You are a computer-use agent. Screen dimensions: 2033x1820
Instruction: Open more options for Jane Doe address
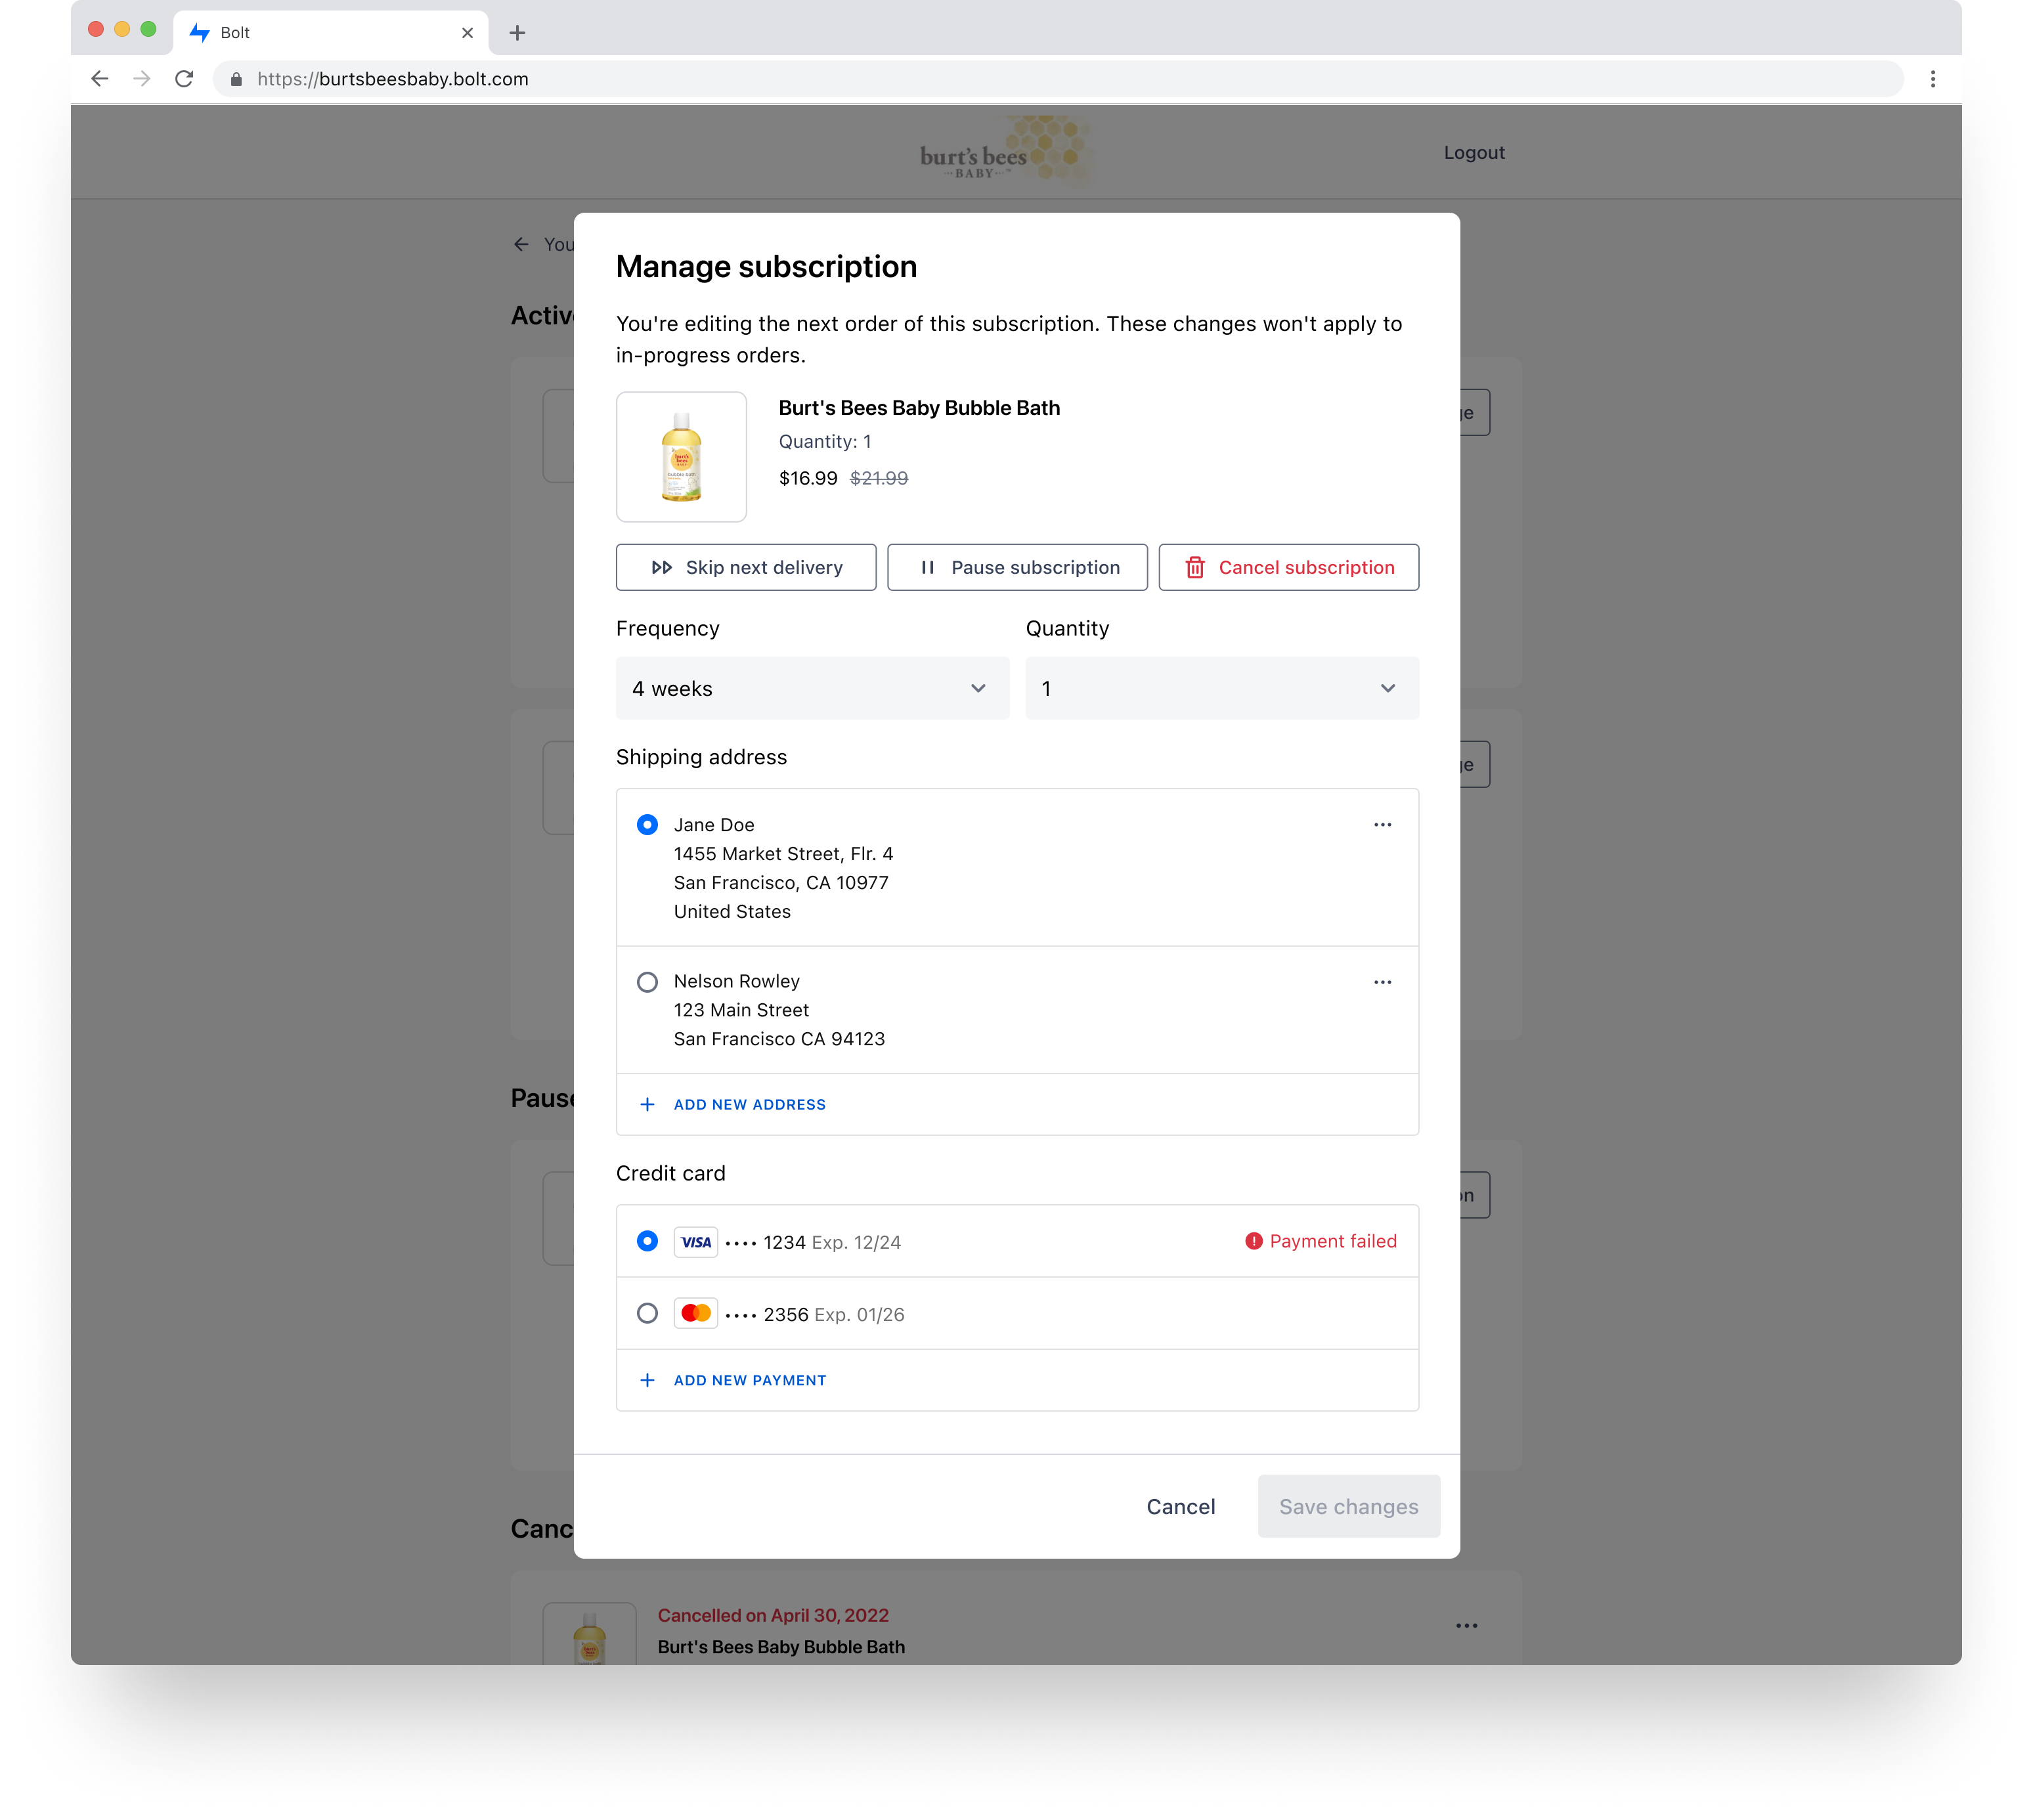[1382, 825]
